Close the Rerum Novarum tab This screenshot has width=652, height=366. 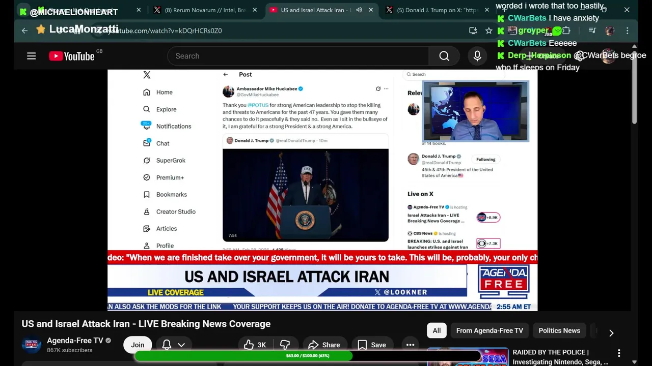(255, 10)
